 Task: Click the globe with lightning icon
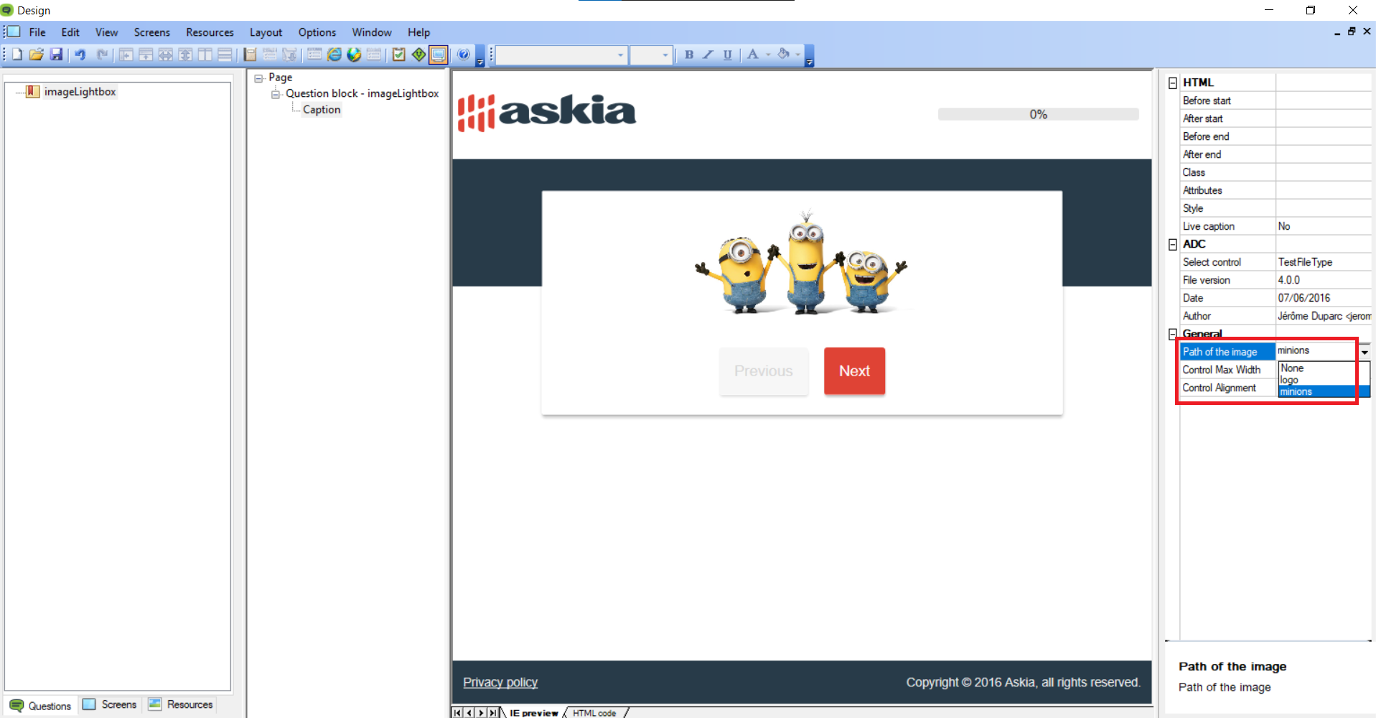pos(354,55)
